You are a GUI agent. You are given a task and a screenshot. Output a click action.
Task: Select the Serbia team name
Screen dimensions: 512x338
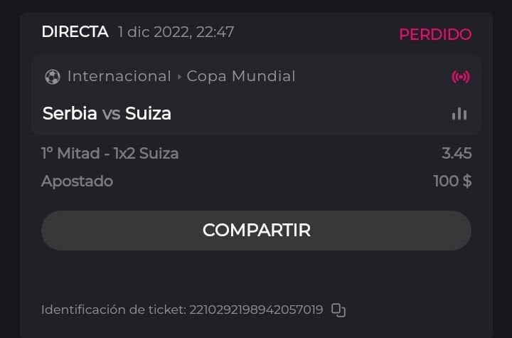[x=70, y=114]
